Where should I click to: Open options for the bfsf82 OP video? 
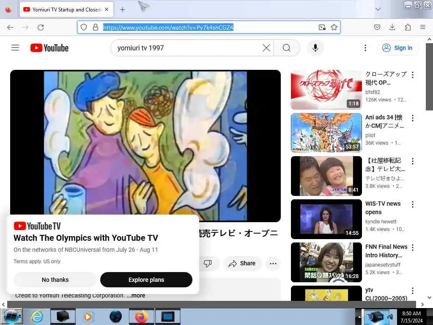click(413, 74)
